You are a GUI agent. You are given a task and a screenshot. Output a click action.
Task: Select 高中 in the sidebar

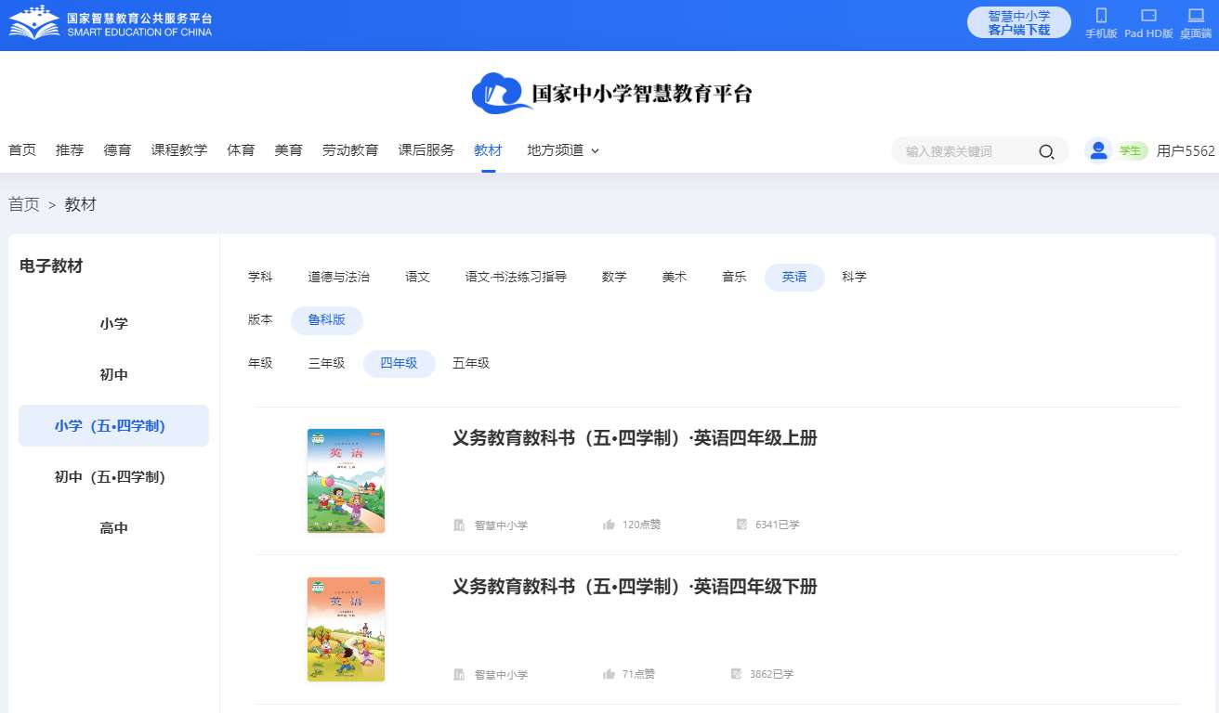point(113,528)
